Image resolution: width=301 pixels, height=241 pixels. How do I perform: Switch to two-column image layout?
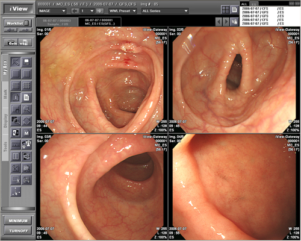tap(26, 74)
